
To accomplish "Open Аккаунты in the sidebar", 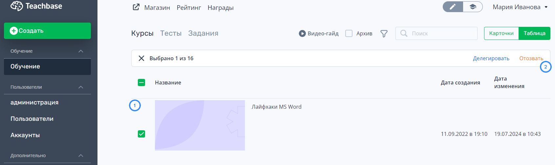I will point(25,135).
